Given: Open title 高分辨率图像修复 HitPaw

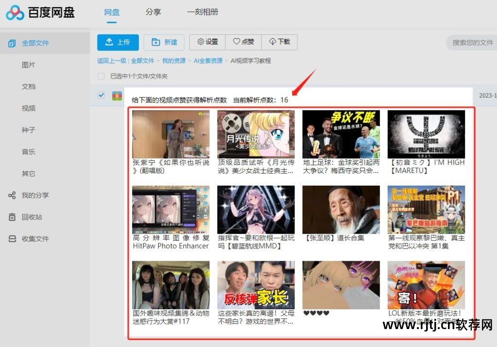Looking at the screenshot, I should pyautogui.click(x=171, y=242).
